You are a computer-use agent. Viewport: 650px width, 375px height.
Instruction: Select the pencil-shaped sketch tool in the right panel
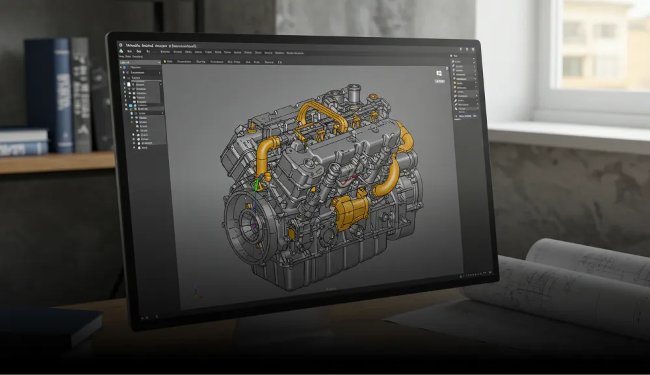pyautogui.click(x=455, y=101)
